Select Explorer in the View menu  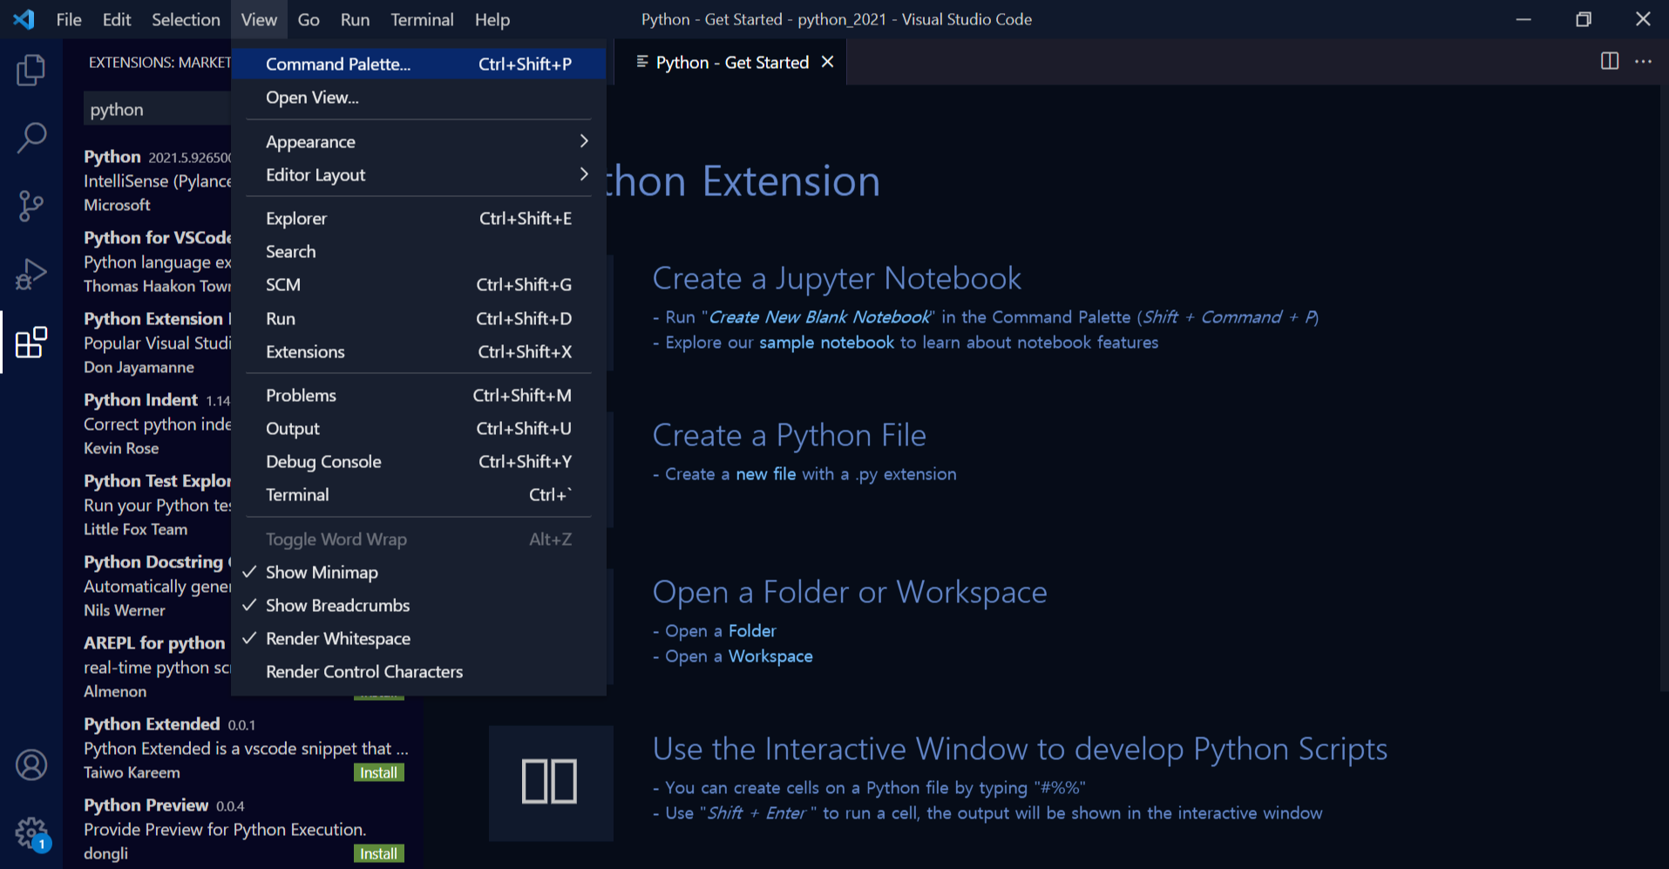point(419,219)
